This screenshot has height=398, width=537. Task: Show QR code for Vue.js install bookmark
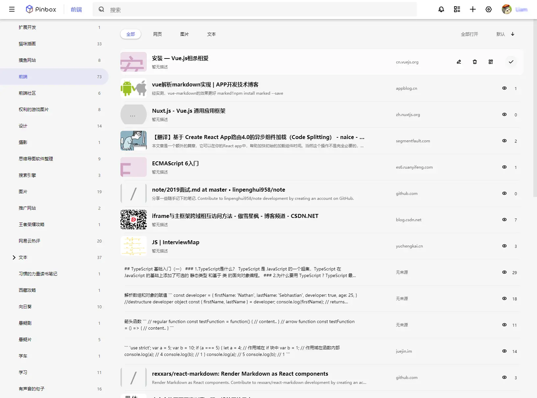pos(491,62)
